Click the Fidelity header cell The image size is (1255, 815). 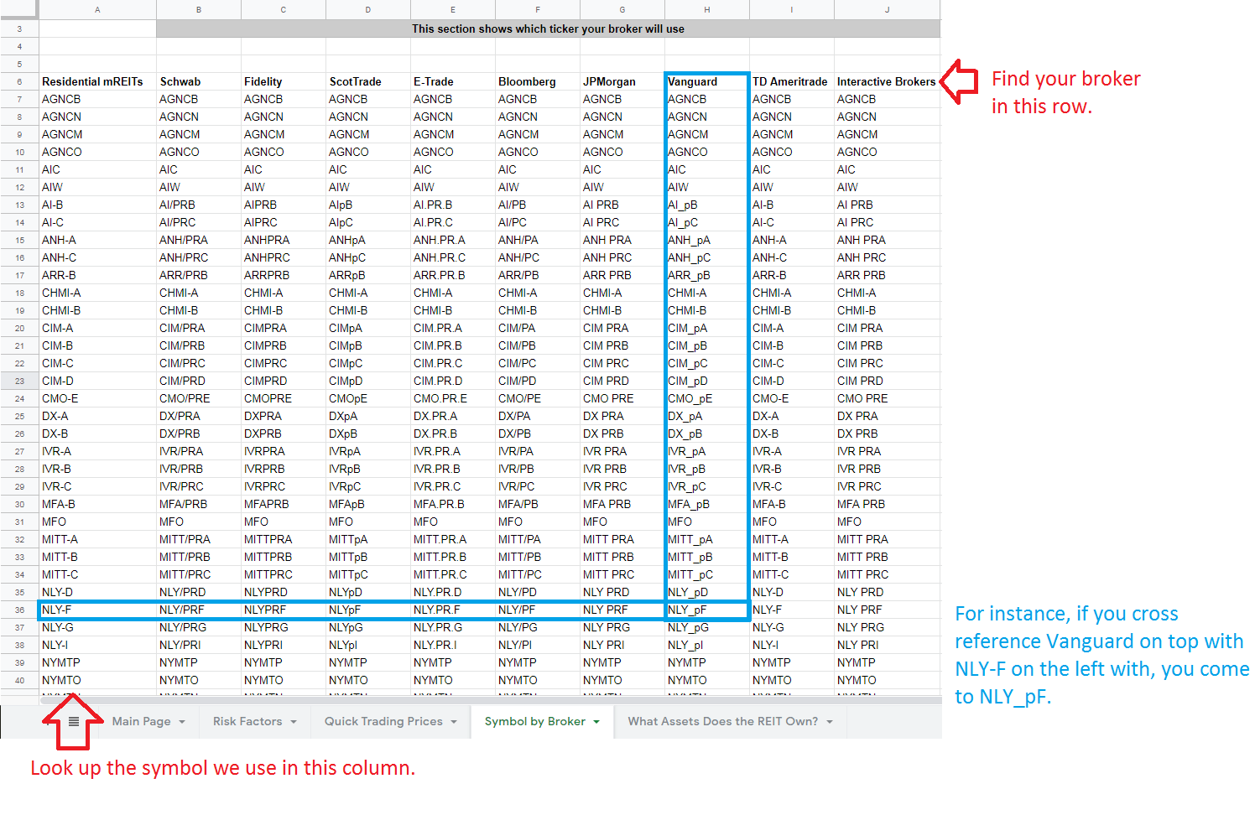[x=284, y=82]
